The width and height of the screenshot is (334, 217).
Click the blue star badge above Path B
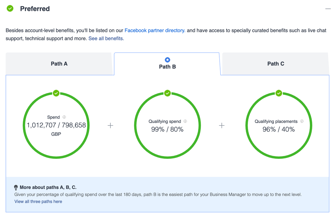[167, 60]
